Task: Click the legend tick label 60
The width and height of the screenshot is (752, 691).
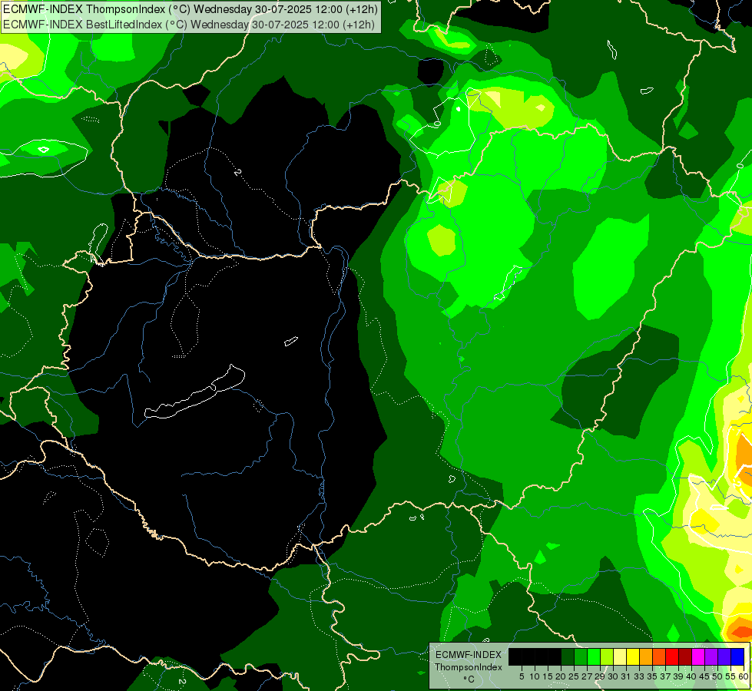Action: point(744,676)
